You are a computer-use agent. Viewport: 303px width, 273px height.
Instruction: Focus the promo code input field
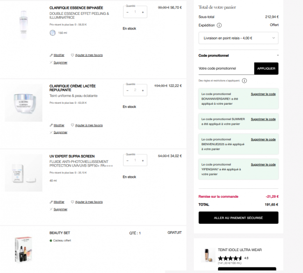point(226,68)
